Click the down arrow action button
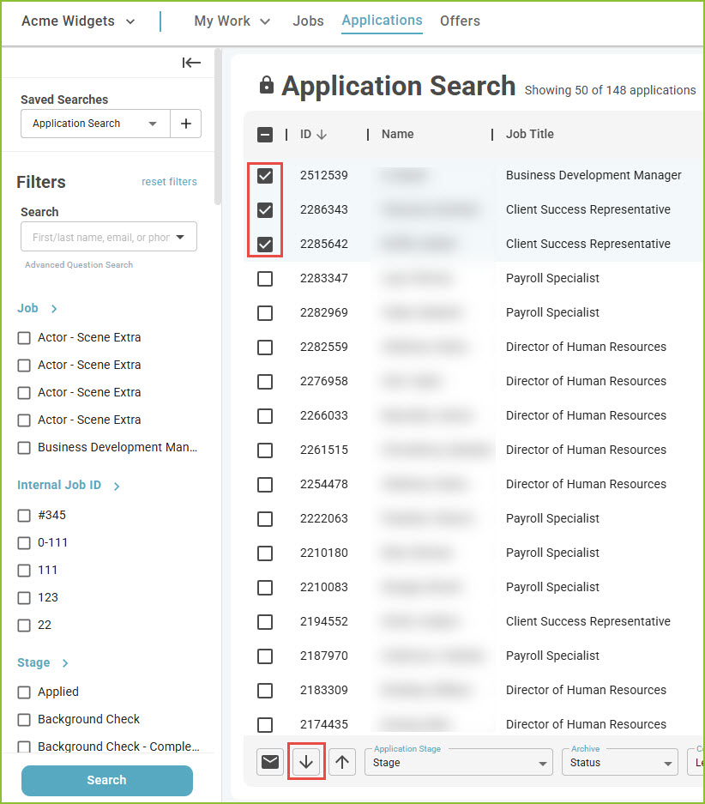705x804 pixels. click(x=306, y=762)
